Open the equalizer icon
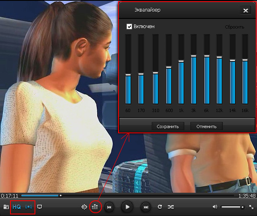The image size is (257, 216). click(x=95, y=207)
